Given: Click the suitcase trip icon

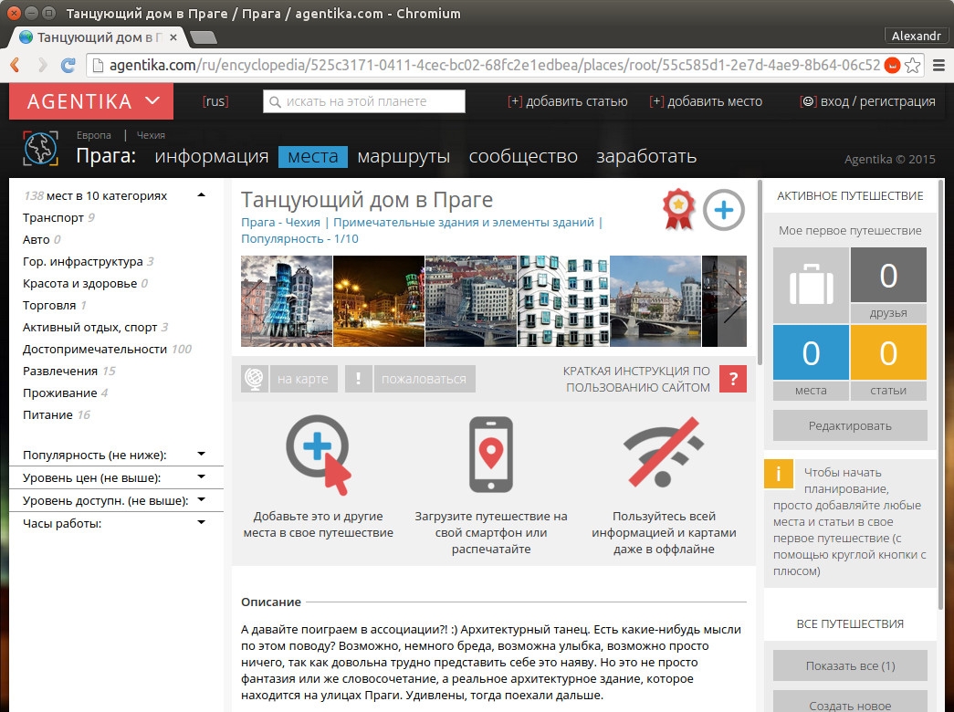Looking at the screenshot, I should point(811,285).
